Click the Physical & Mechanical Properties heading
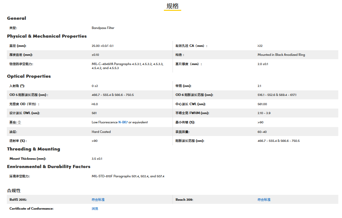The height and width of the screenshot is (218, 342). [47, 36]
